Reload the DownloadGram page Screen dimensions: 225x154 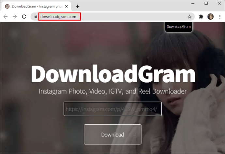pyautogui.click(x=24, y=17)
